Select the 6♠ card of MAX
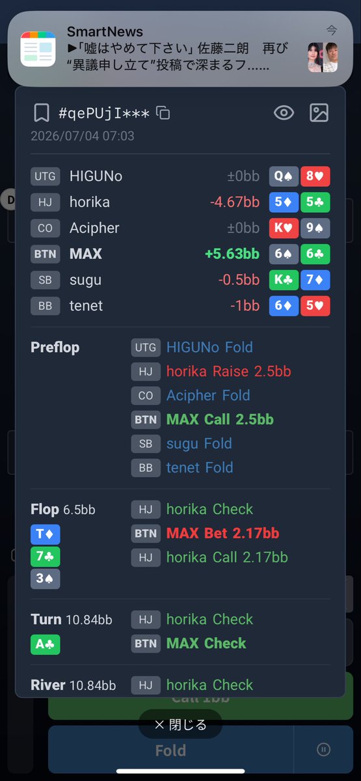The height and width of the screenshot is (781, 361). [284, 254]
